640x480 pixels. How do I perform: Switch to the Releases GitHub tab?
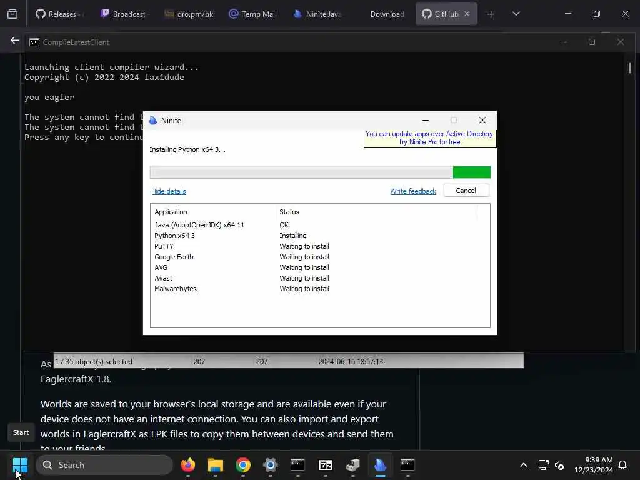tap(59, 14)
